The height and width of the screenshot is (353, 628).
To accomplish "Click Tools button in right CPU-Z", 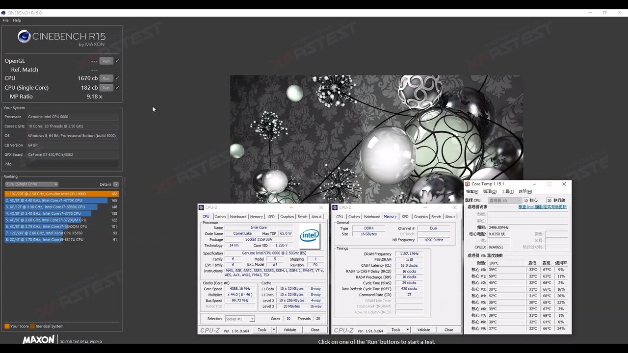I will (395, 330).
